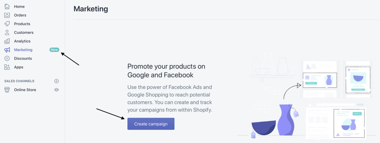This screenshot has height=143, width=380.
Task: View the online store via eye icon
Action: tap(56, 90)
